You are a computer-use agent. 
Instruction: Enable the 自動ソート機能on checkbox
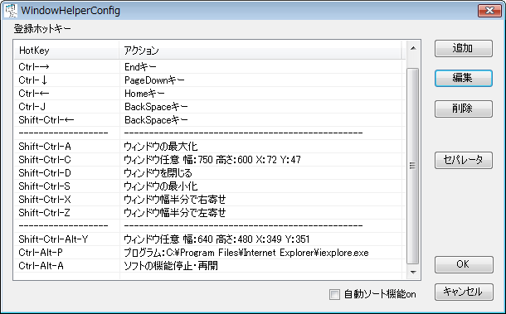[334, 294]
